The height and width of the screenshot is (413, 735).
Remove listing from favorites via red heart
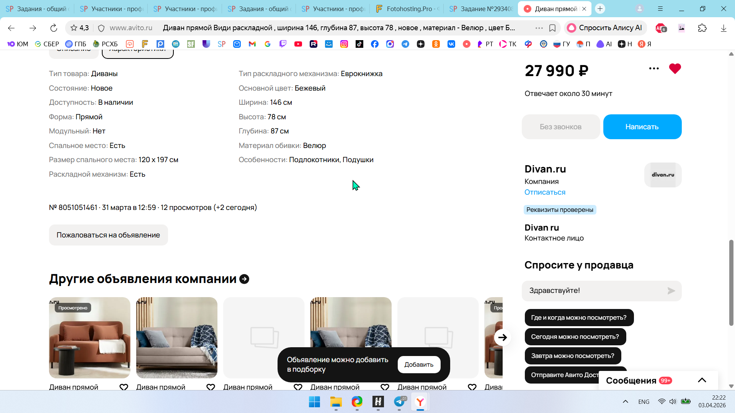pyautogui.click(x=675, y=69)
